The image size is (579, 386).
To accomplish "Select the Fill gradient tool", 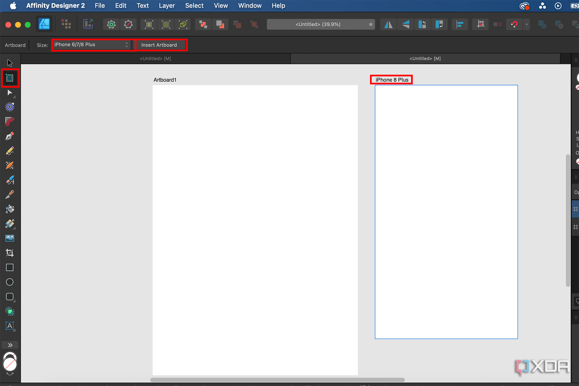I will [10, 209].
